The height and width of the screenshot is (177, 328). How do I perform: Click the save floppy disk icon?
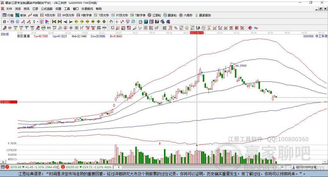click(x=157, y=22)
